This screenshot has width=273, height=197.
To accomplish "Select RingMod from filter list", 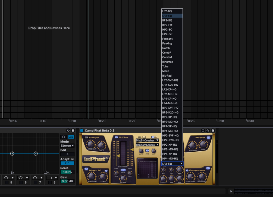I will (172, 62).
